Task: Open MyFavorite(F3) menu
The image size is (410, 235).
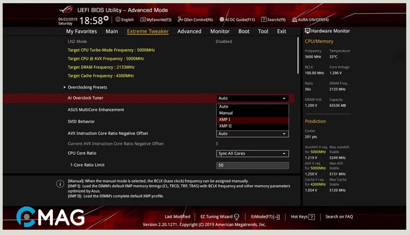Action: coord(156,20)
